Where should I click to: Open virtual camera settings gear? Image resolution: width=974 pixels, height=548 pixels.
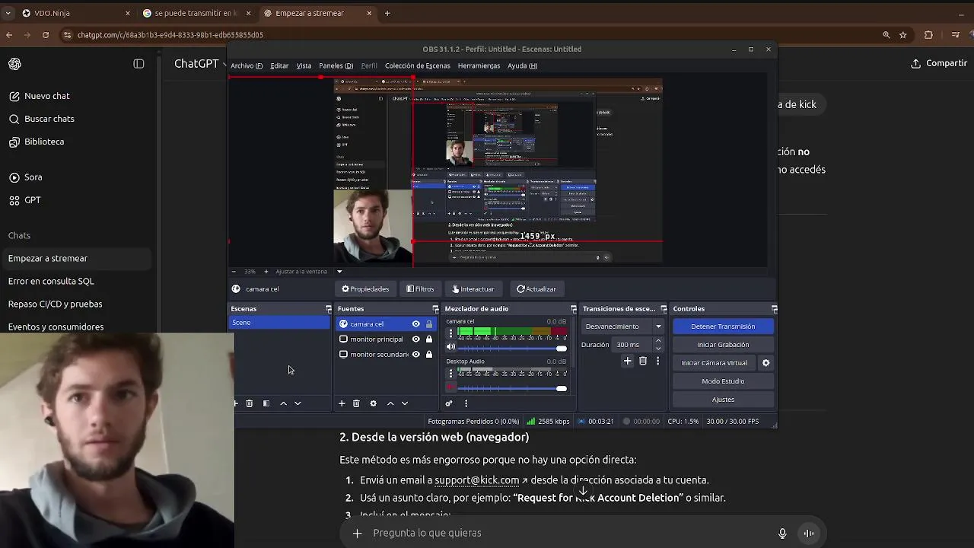coord(766,363)
